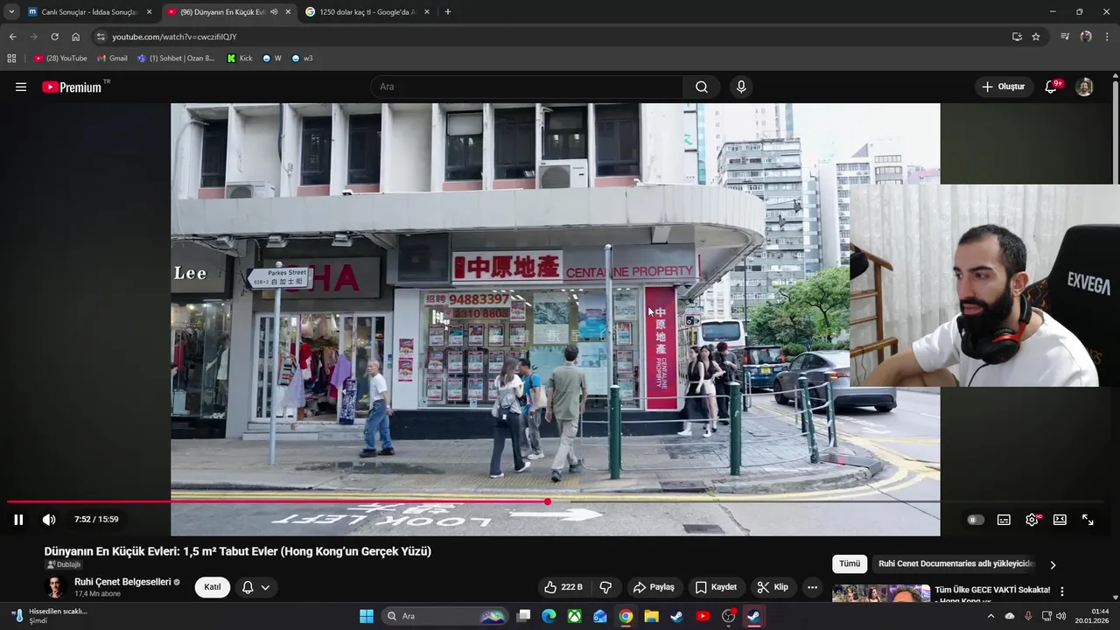Bookmark this page with the star icon
This screenshot has width=1120, height=630.
pos(1036,37)
